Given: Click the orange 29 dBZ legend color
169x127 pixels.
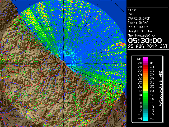Looking at the screenshot, I should [145, 75].
